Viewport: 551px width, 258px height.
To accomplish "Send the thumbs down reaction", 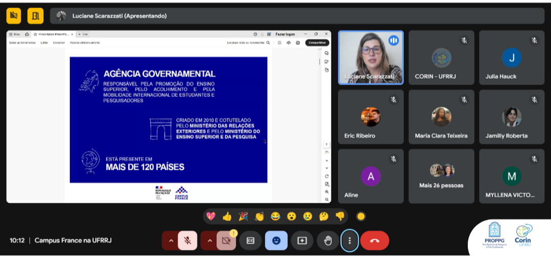I will pyautogui.click(x=340, y=216).
